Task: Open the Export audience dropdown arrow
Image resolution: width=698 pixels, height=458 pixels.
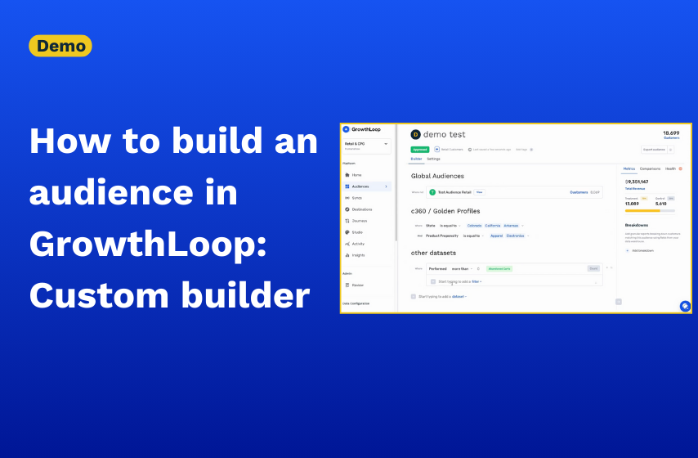Action: [x=670, y=150]
